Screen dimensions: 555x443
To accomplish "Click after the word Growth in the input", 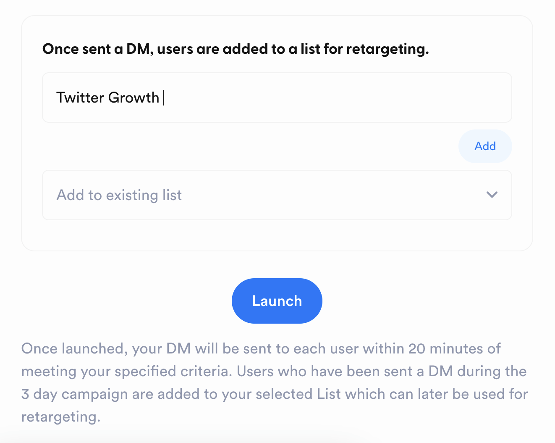I will point(164,98).
